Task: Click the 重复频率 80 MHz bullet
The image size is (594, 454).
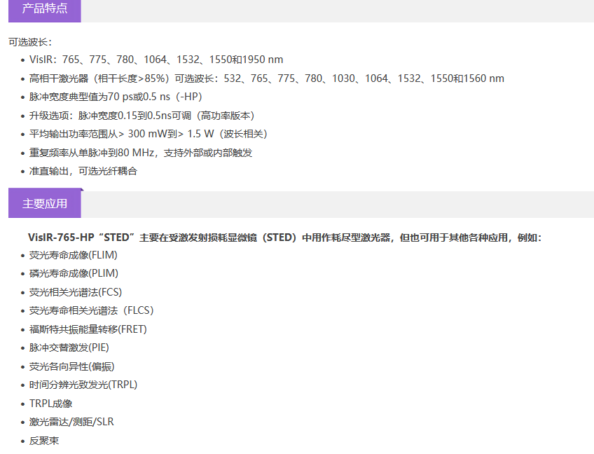Action: click(x=140, y=153)
